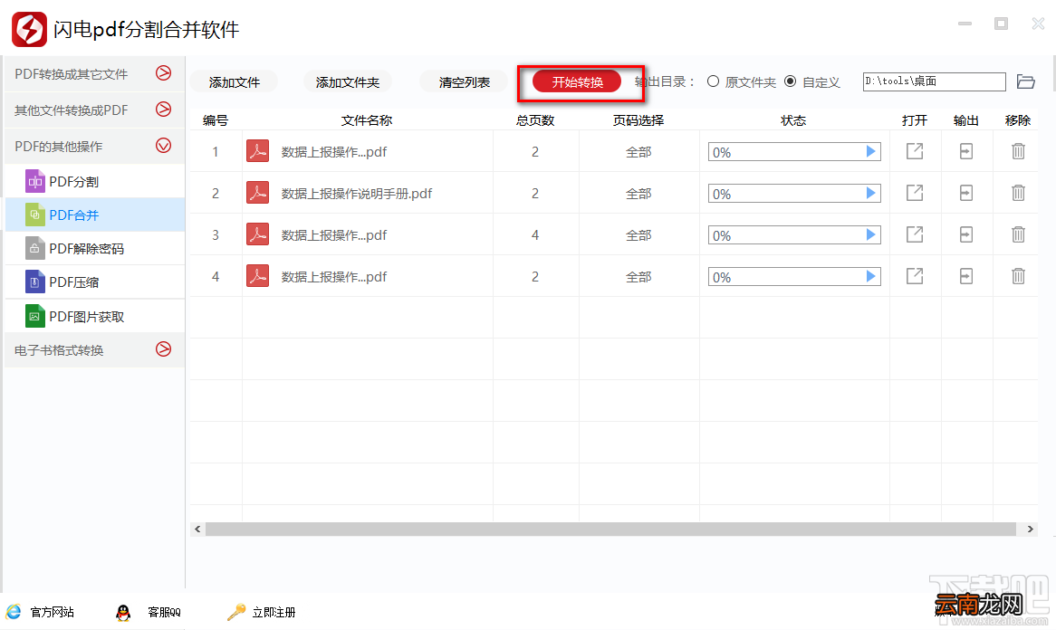Viewport: 1056px width, 630px height.
Task: Open the 立即注册 link
Action: tap(274, 612)
